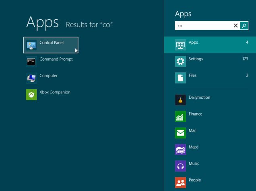Select the Mail envelope icon
Viewport: 256px width, 191px height.
(180, 133)
